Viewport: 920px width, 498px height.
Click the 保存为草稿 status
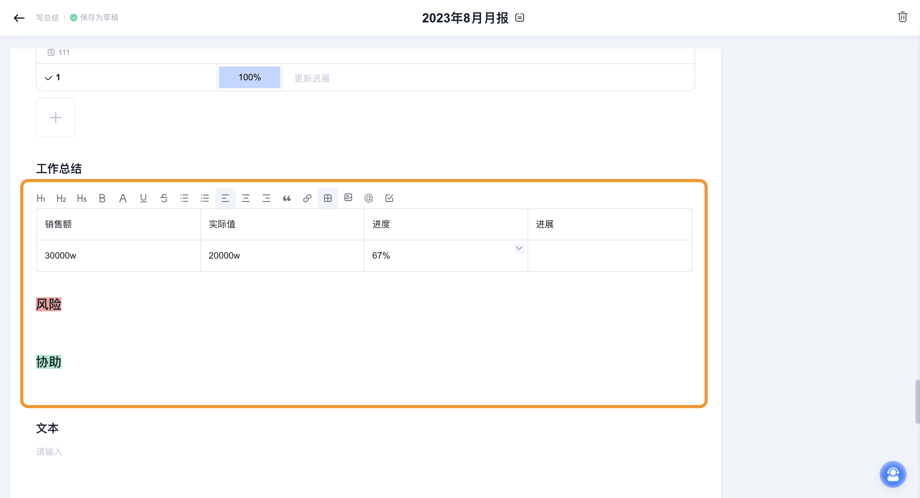[x=94, y=18]
